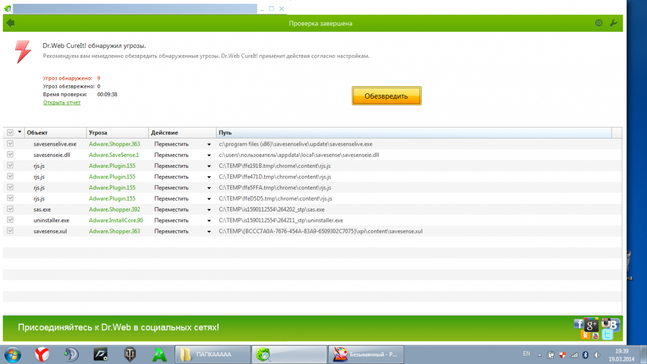This screenshot has height=364, width=647.
Task: Click the Обезвредить button
Action: click(387, 95)
